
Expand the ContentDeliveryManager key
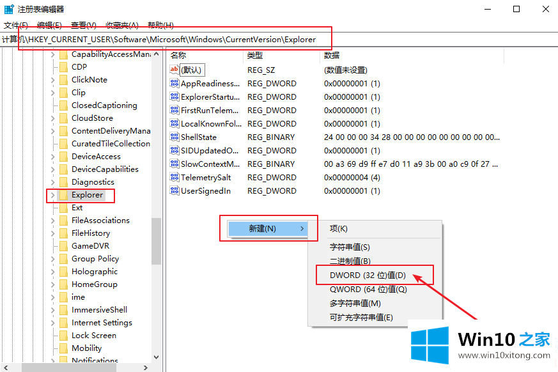click(52, 132)
